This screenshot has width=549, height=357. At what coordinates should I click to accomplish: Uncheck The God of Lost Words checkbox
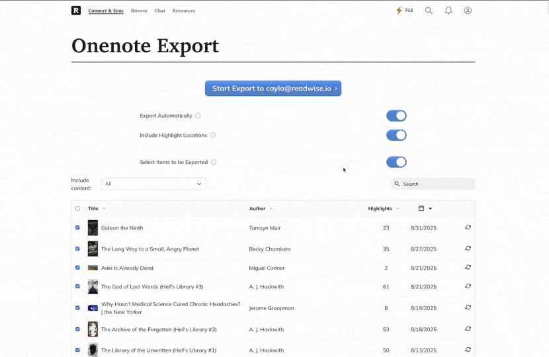78,286
